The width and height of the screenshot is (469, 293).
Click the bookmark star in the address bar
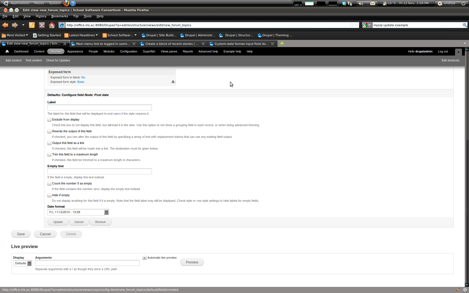[351, 25]
